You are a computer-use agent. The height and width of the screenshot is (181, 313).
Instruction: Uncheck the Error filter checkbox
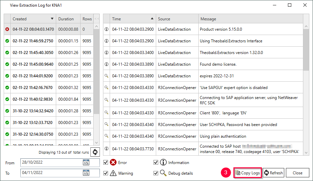tap(106, 163)
